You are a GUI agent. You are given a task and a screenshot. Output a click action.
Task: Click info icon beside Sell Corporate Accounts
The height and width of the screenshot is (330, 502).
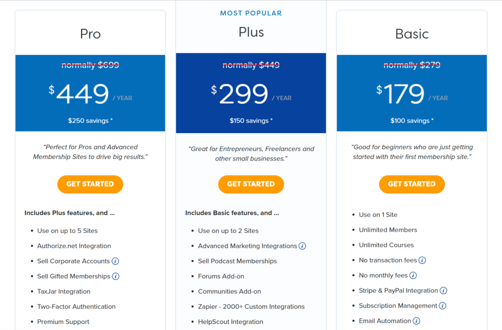[x=115, y=261]
